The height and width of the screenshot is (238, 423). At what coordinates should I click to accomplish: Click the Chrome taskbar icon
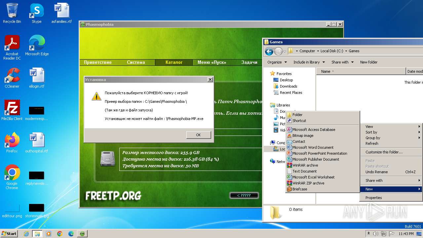(x=60, y=234)
